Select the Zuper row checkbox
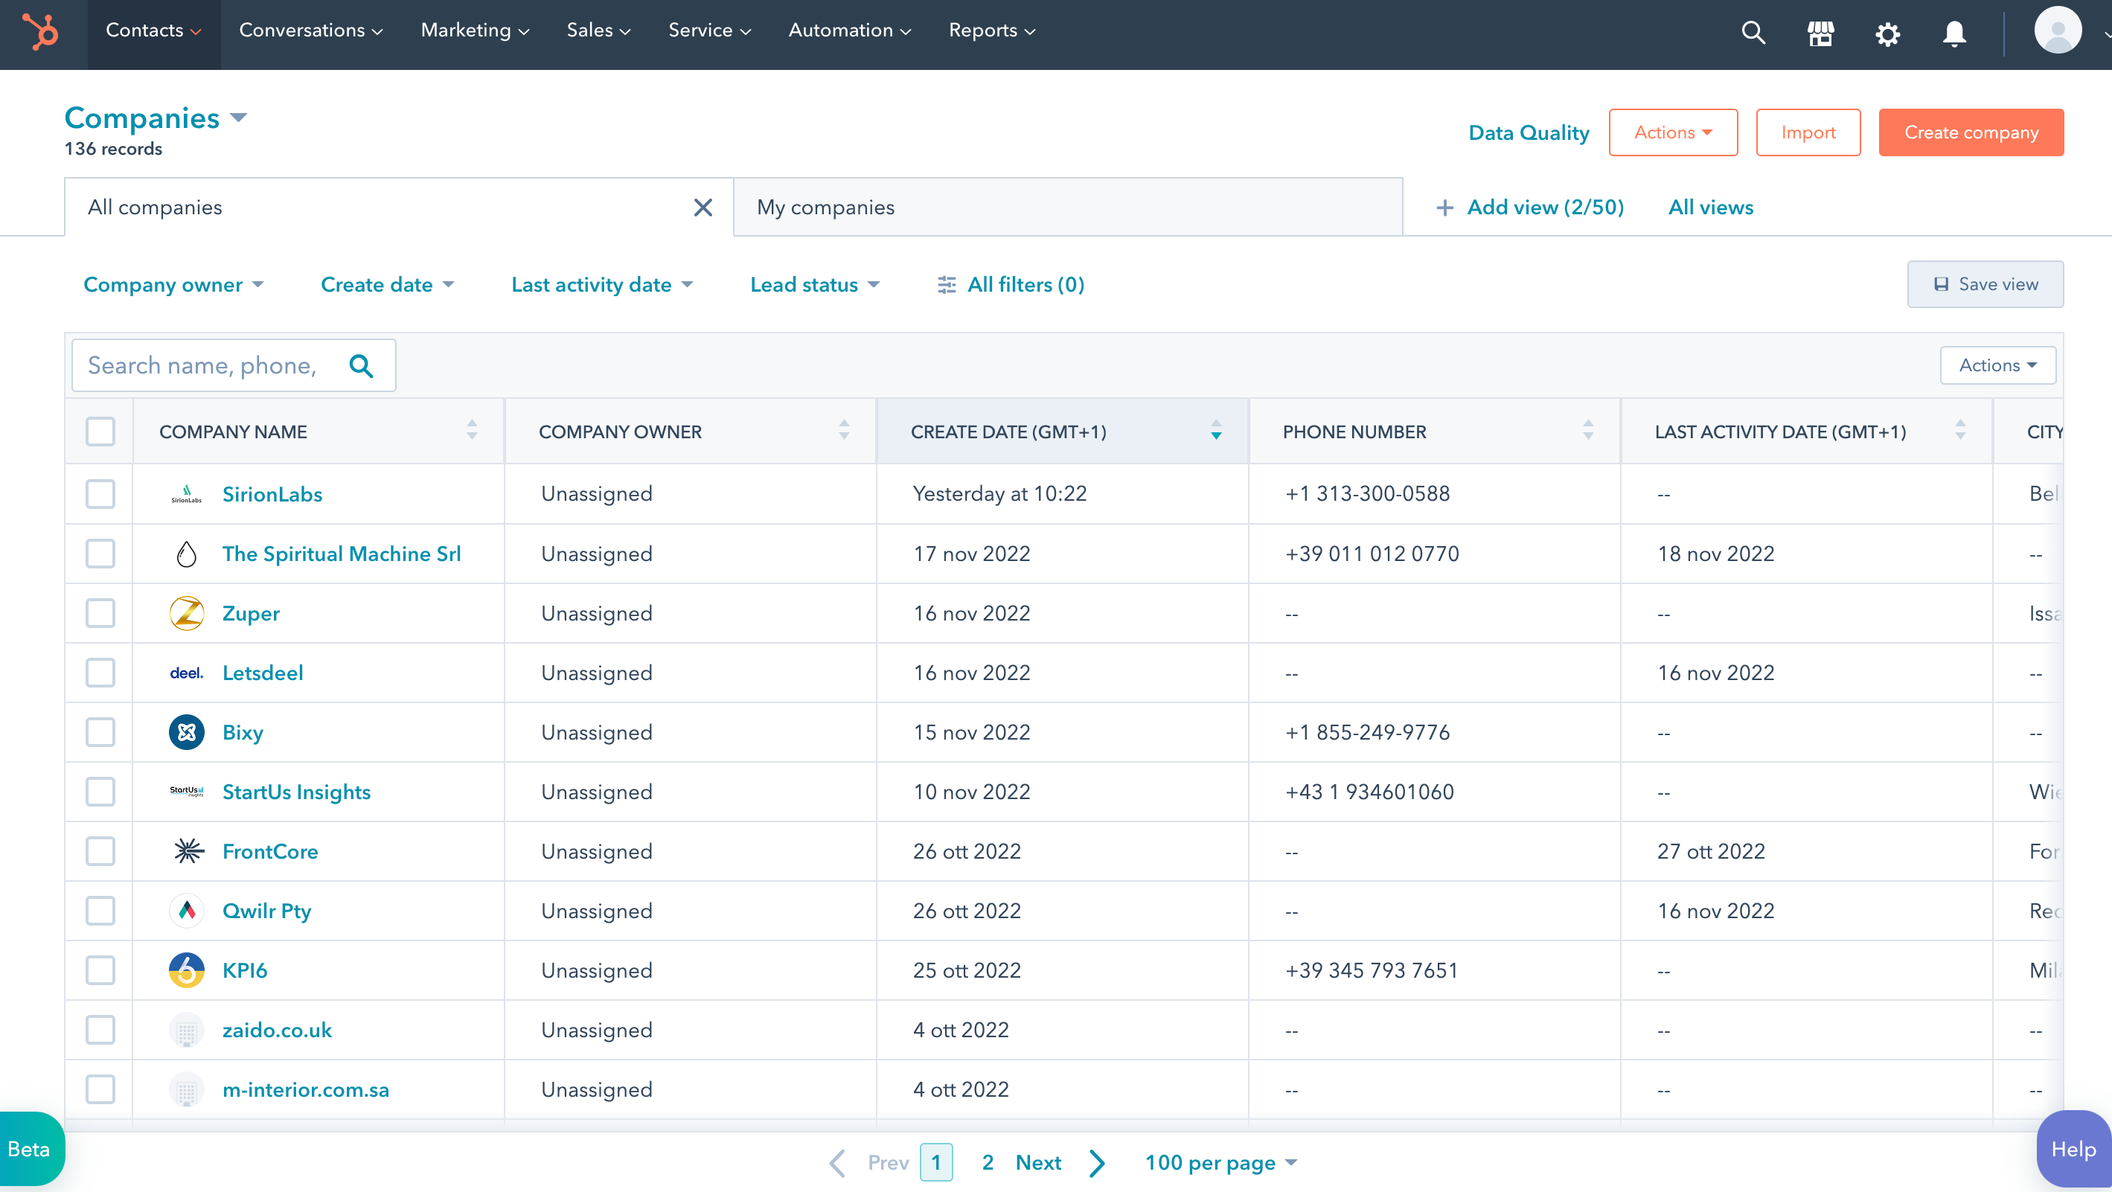2112x1192 pixels. [100, 613]
